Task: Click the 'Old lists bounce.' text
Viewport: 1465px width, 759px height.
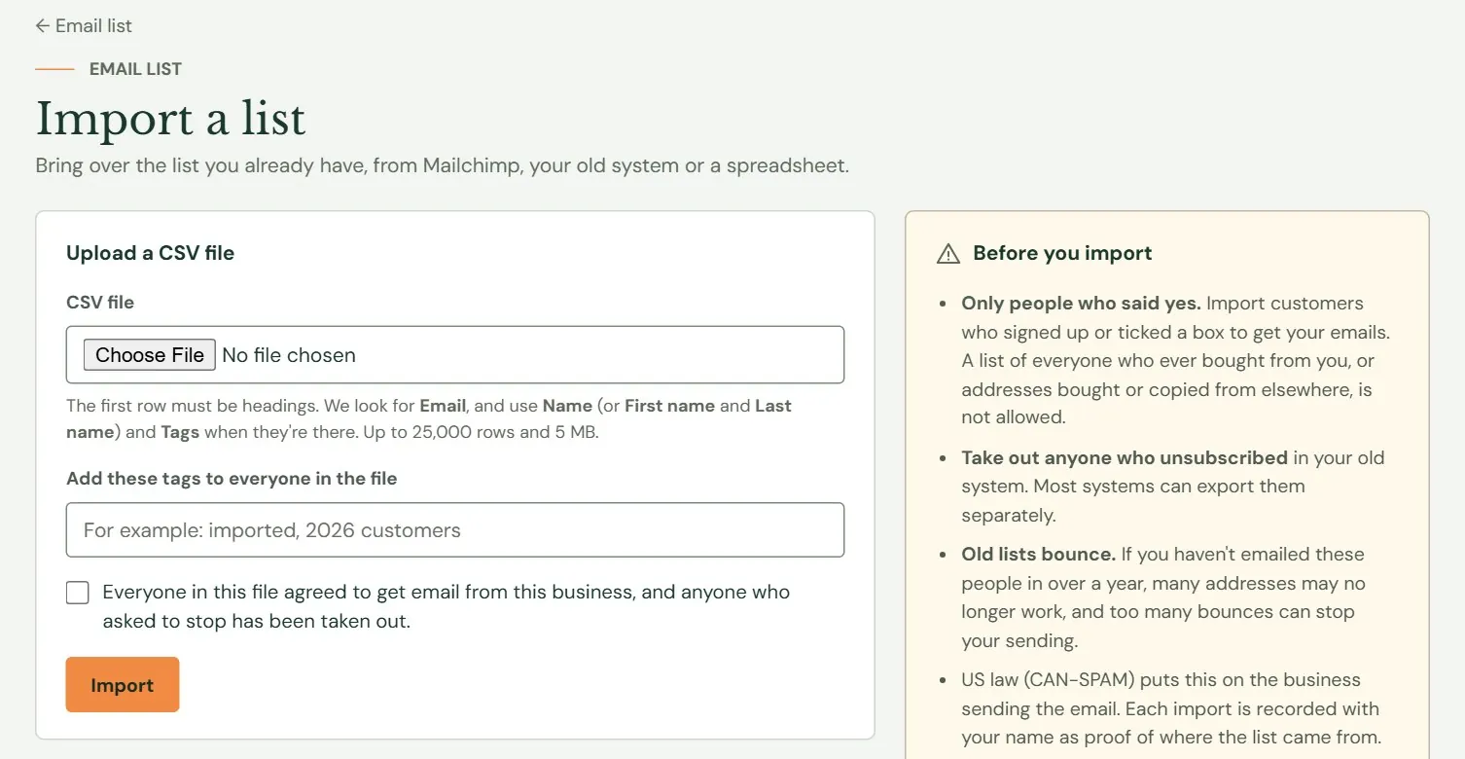Action: click(1038, 555)
